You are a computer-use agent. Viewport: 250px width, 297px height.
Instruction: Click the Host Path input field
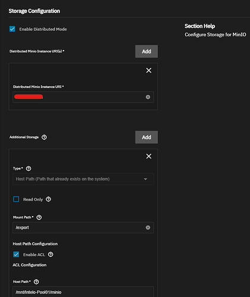(83, 292)
